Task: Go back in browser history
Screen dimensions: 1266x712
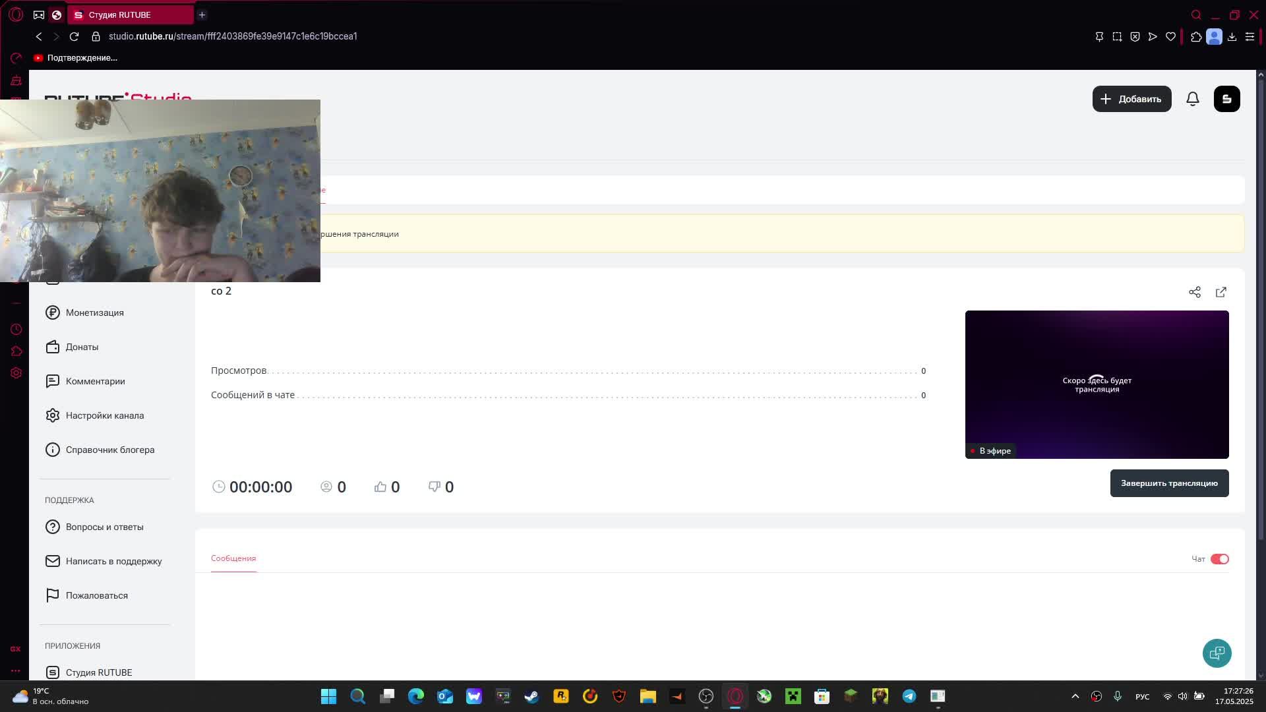Action: coord(39,36)
